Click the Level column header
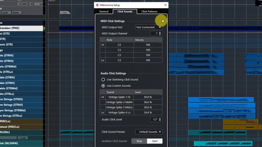The image size is (262, 147). 148,92
